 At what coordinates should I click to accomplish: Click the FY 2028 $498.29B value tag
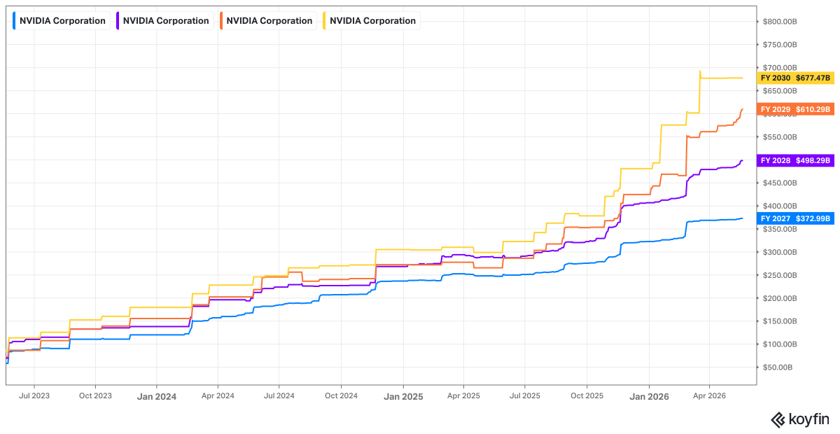click(x=795, y=160)
